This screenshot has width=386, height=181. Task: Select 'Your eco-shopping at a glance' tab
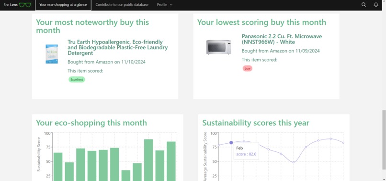(63, 5)
